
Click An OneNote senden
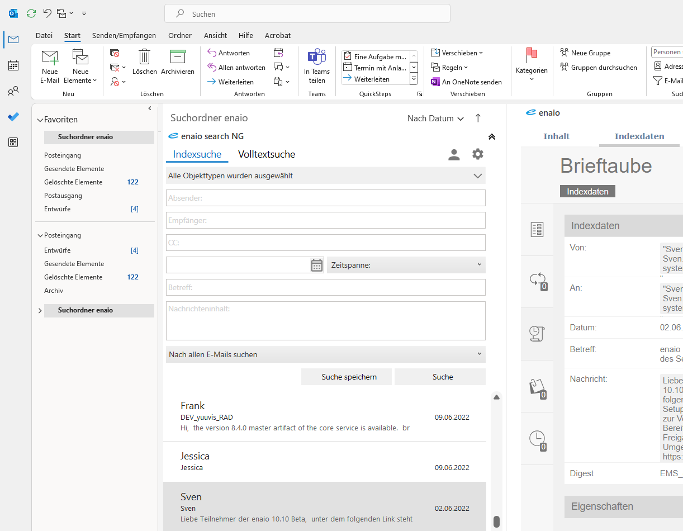[x=467, y=82]
